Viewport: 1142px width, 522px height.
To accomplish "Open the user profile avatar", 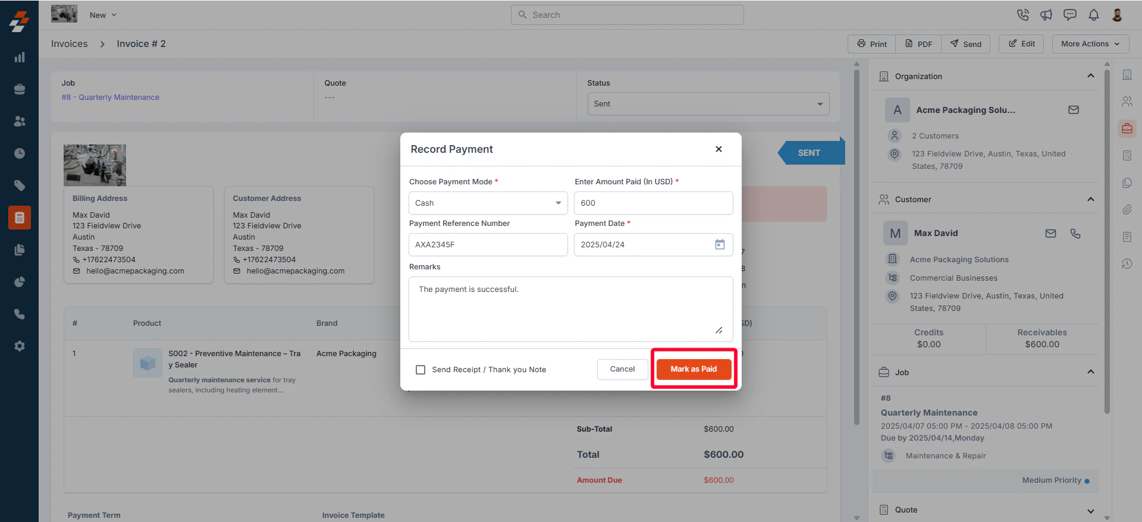I will 1117,15.
